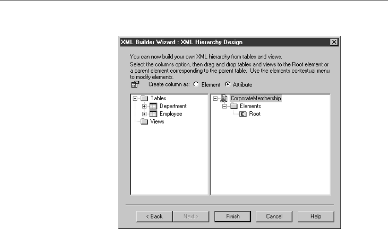Collapse the Tables folder node
The height and width of the screenshot is (229, 388).
135,98
